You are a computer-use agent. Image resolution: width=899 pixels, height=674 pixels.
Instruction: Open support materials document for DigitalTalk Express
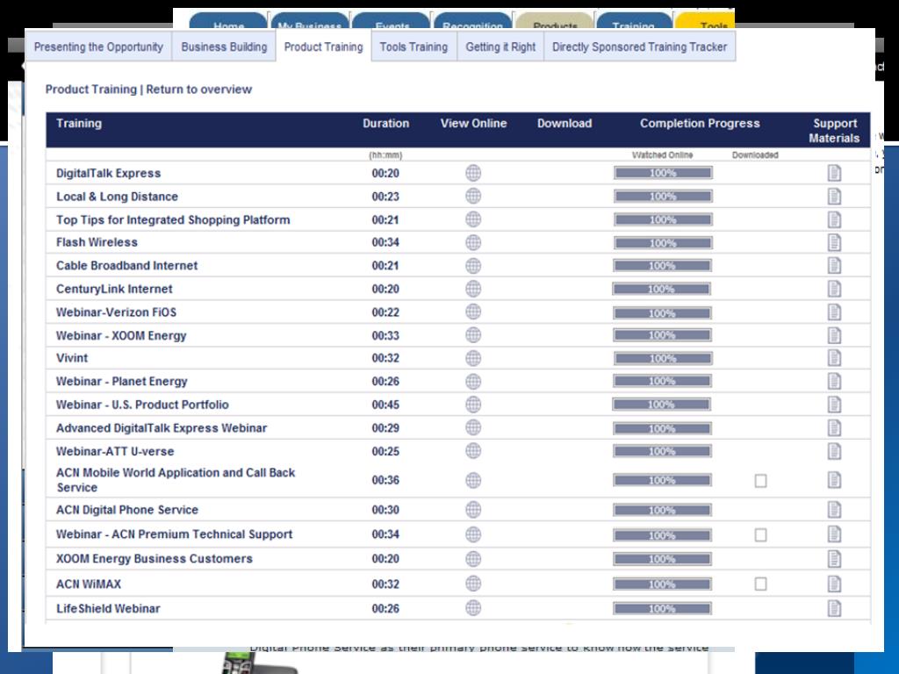(x=834, y=173)
